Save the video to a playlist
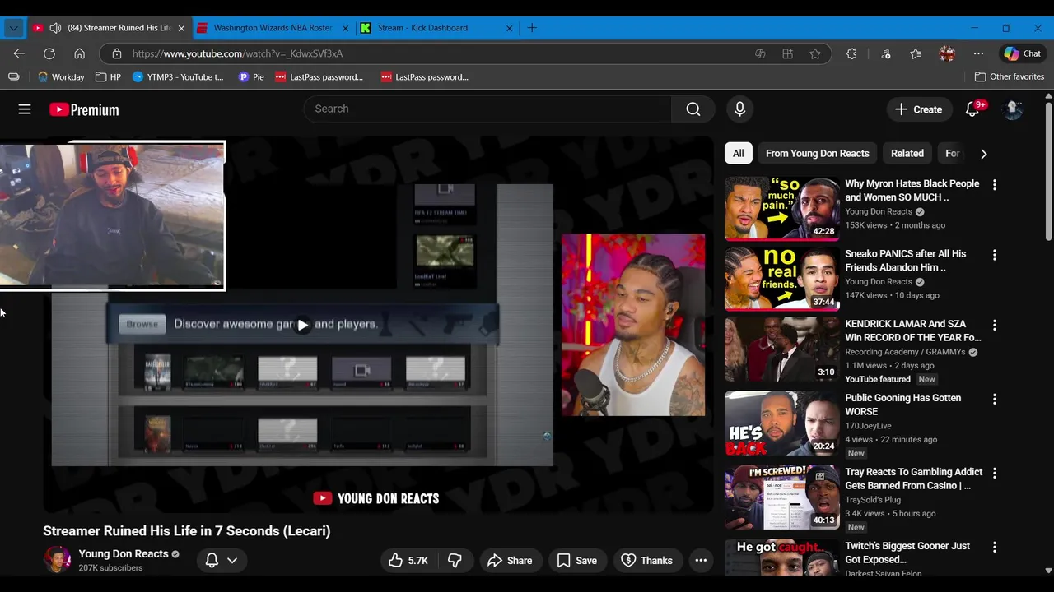The image size is (1054, 592). 576,561
